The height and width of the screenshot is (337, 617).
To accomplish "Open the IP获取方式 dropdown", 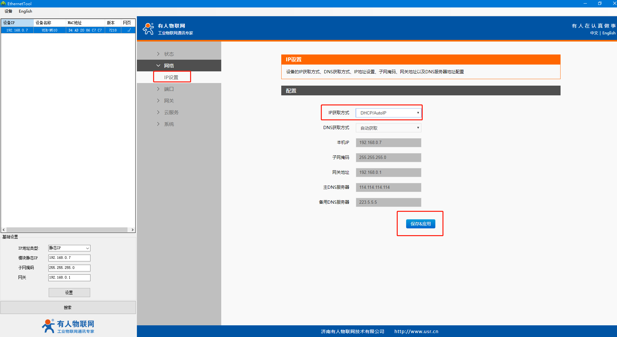I will coord(388,113).
